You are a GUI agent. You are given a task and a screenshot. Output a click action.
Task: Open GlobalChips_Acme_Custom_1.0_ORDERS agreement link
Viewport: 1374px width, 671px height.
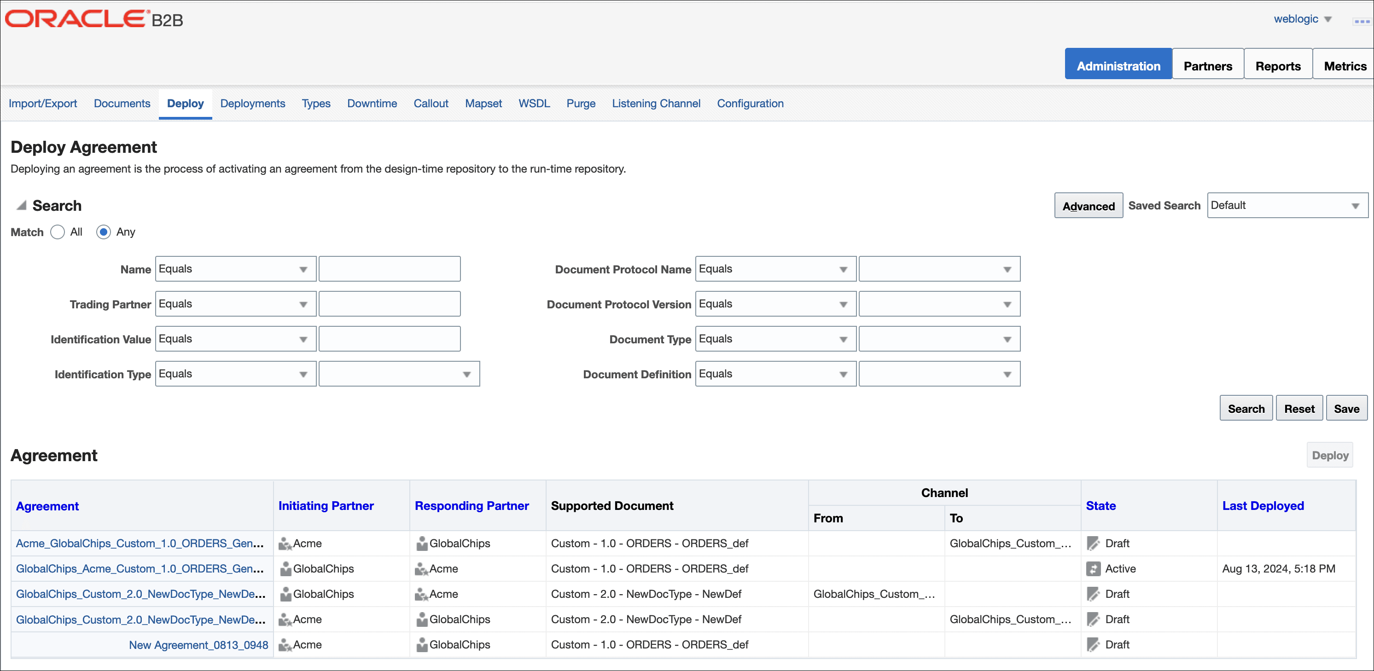pyautogui.click(x=140, y=569)
